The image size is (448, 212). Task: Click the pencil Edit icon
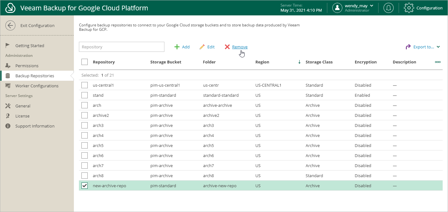point(202,47)
